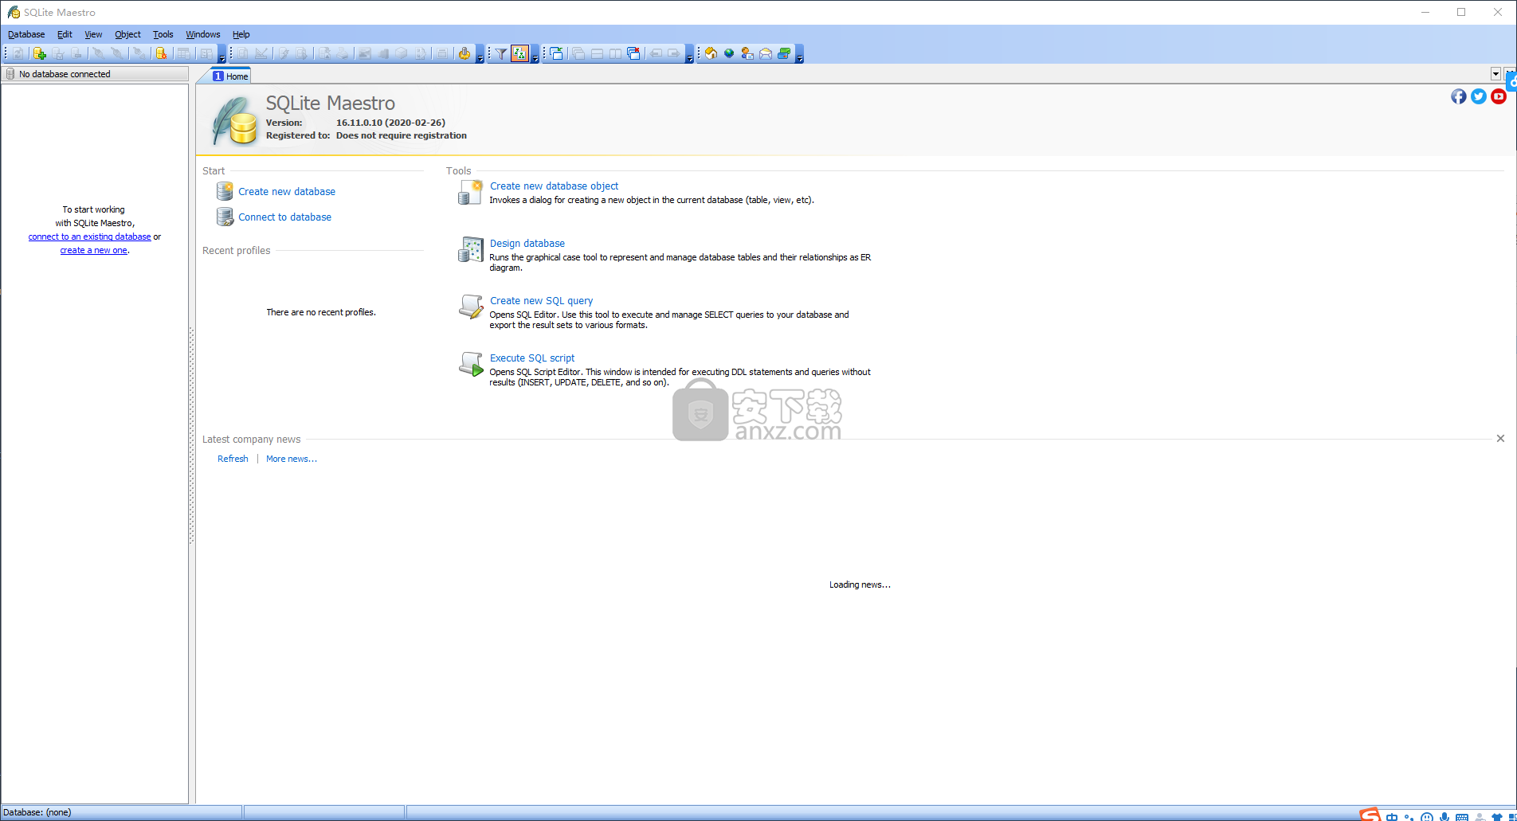The image size is (1517, 821).
Task: Open the YouTube social icon
Action: (x=1499, y=96)
